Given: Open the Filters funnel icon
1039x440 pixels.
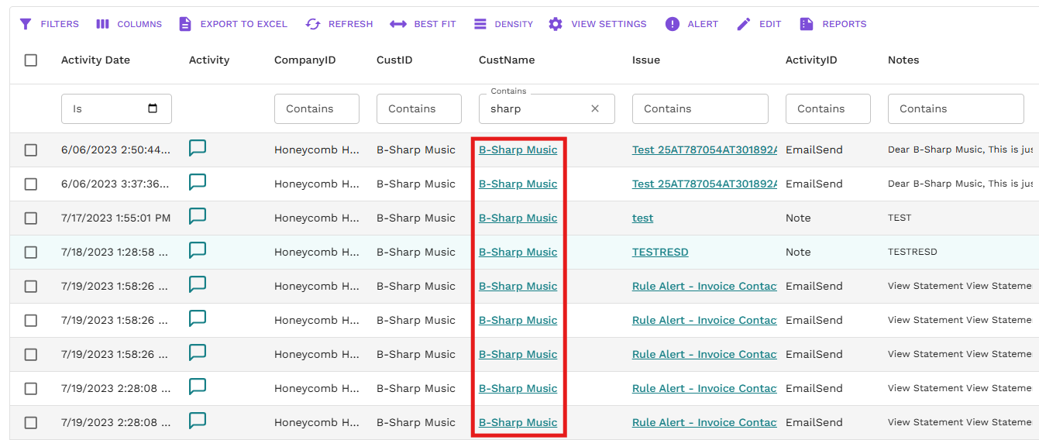Looking at the screenshot, I should coord(26,24).
